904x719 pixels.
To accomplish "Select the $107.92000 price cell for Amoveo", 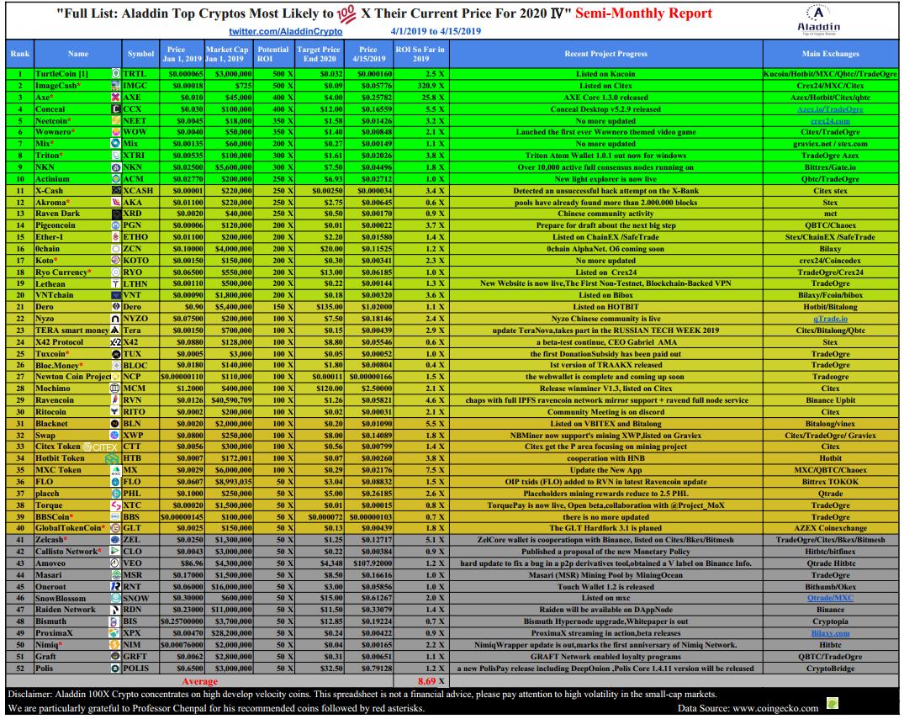I will (x=367, y=563).
